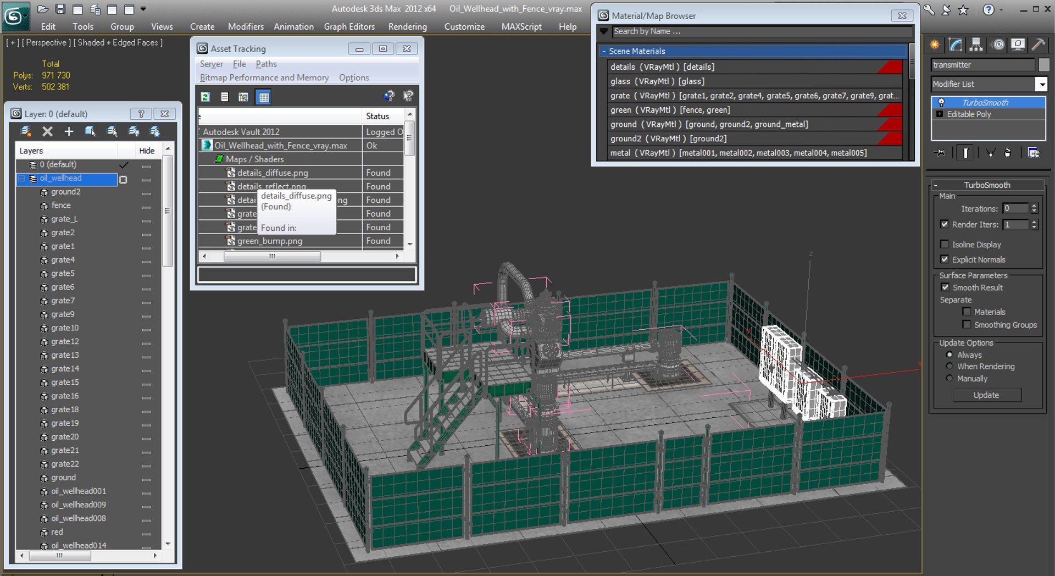
Task: Create new layer in Layer dialog
Action: (x=26, y=131)
